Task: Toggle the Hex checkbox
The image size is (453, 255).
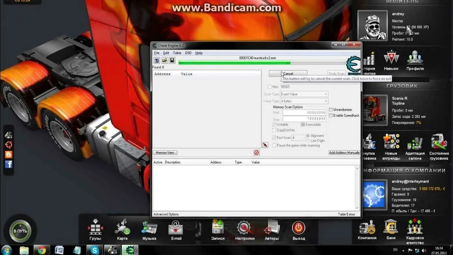Action: [270, 87]
